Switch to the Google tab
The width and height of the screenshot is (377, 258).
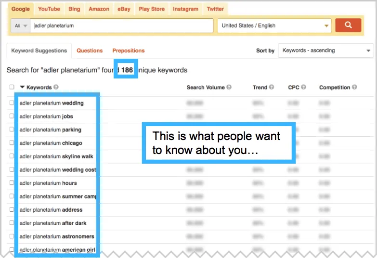click(x=21, y=9)
